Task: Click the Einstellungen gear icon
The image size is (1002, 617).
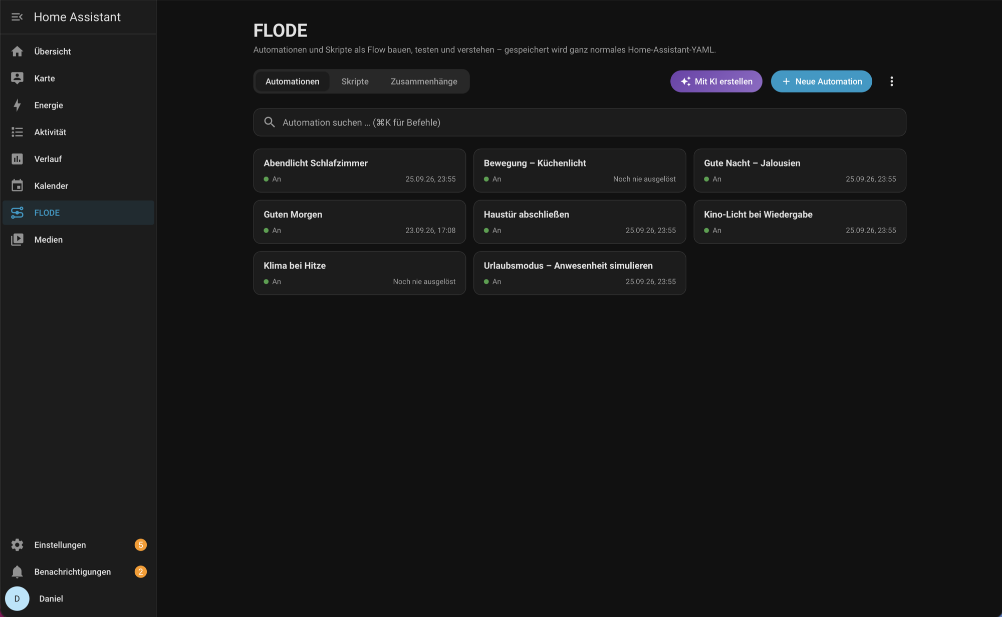Action: click(x=17, y=545)
